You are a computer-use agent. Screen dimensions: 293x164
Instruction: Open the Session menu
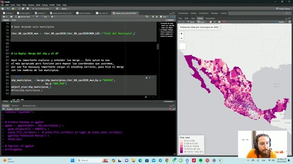pos(31,5)
